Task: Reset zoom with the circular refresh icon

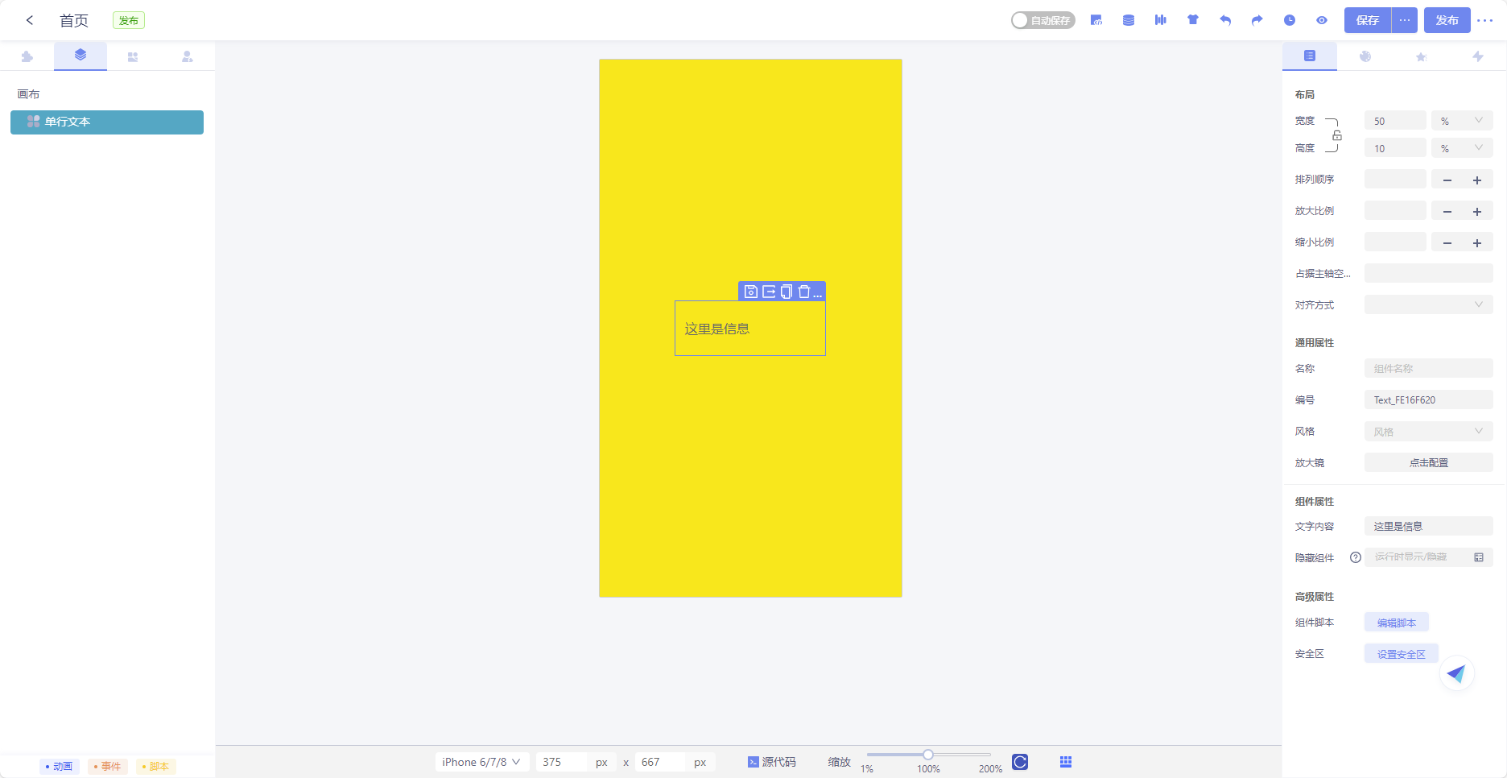Action: (x=1020, y=762)
